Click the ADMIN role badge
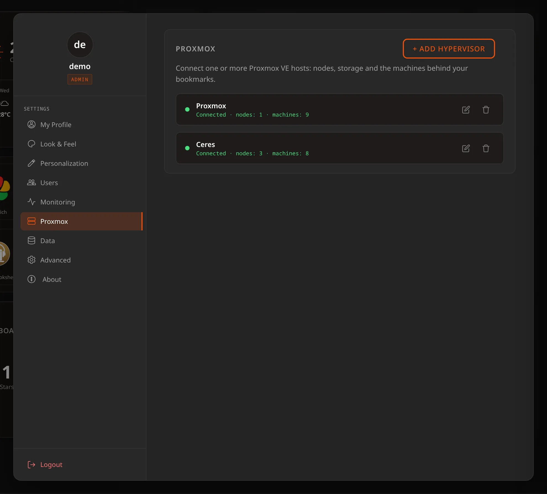Screen dimensions: 547x494 click(80, 80)
